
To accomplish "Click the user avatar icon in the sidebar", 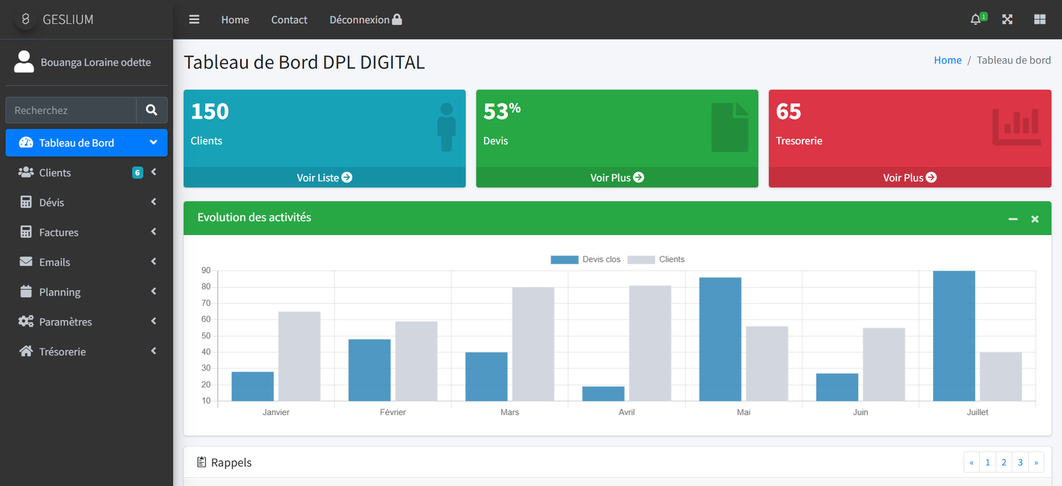I will pyautogui.click(x=24, y=62).
